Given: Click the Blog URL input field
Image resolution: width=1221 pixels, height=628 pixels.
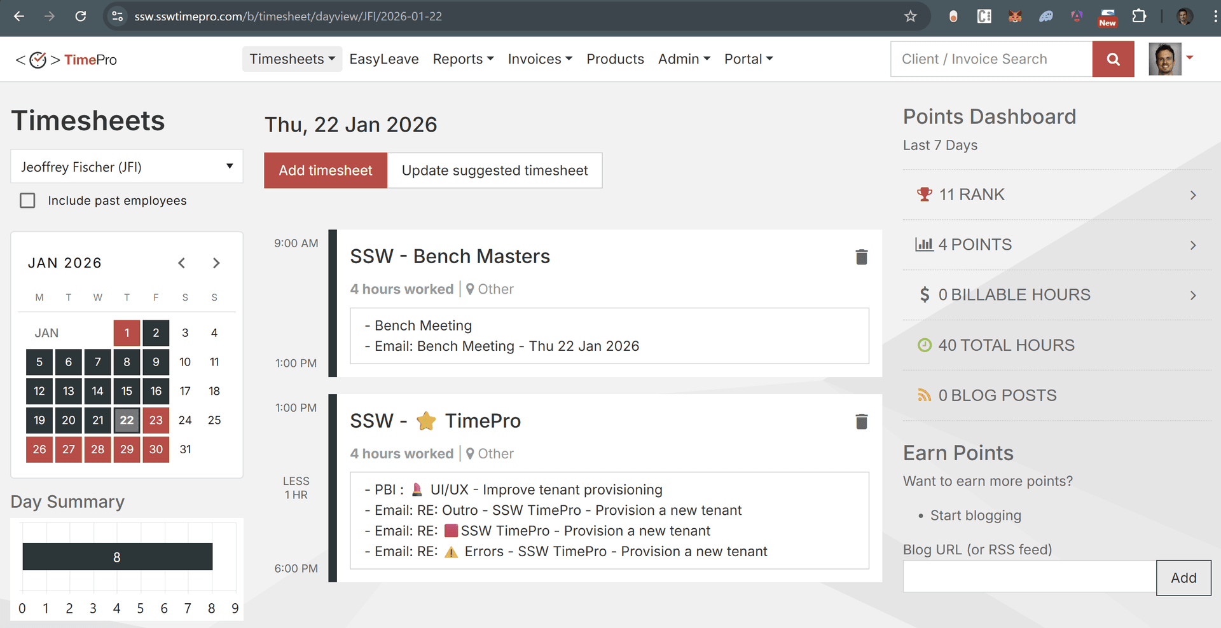Looking at the screenshot, I should click(x=1030, y=577).
